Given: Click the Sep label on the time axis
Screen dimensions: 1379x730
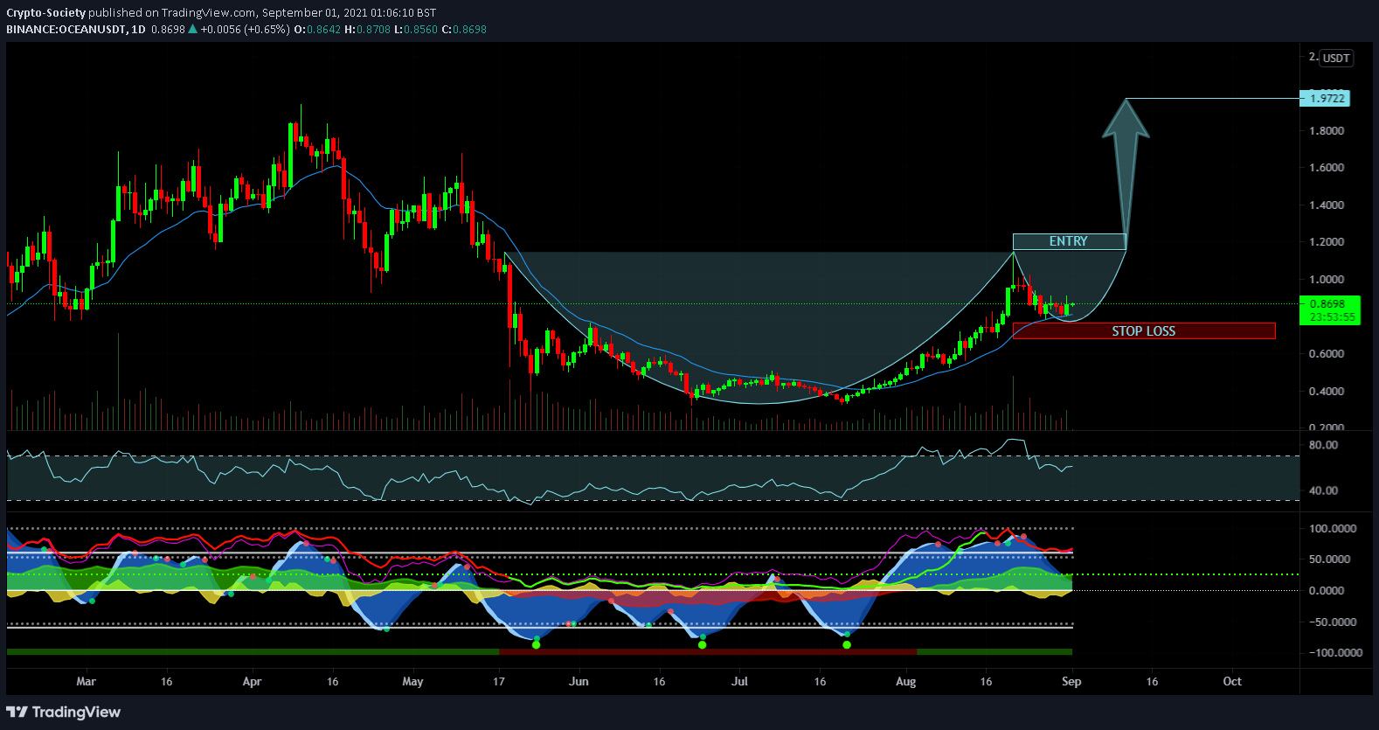Looking at the screenshot, I should (1071, 681).
